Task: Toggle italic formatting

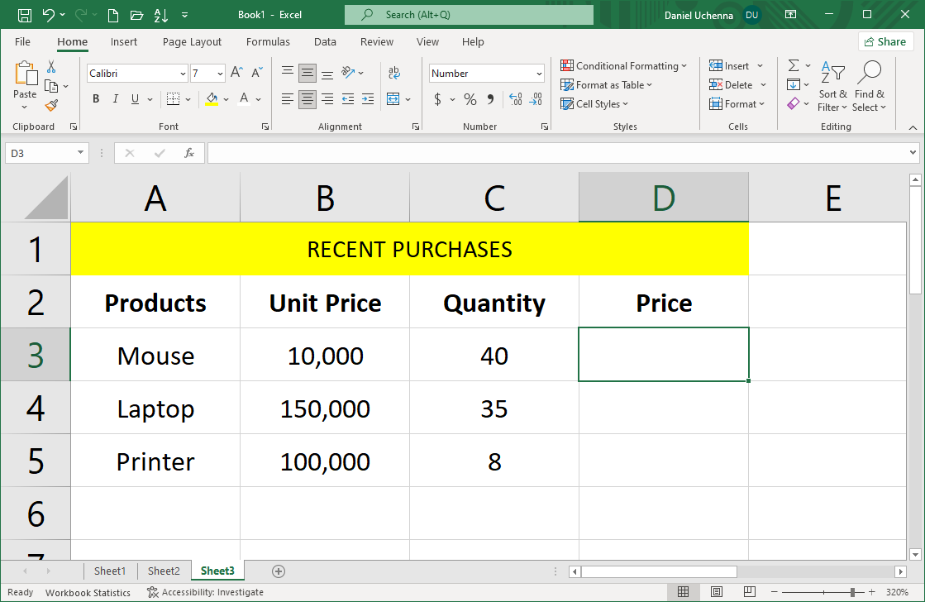Action: tap(115, 98)
